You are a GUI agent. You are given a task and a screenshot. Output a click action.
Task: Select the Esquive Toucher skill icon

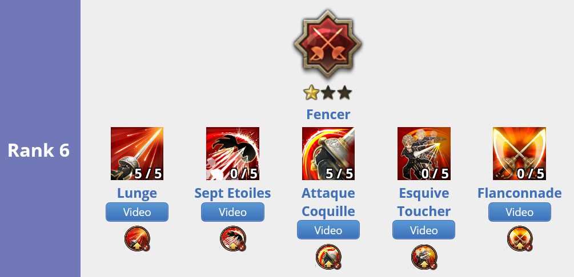click(424, 153)
